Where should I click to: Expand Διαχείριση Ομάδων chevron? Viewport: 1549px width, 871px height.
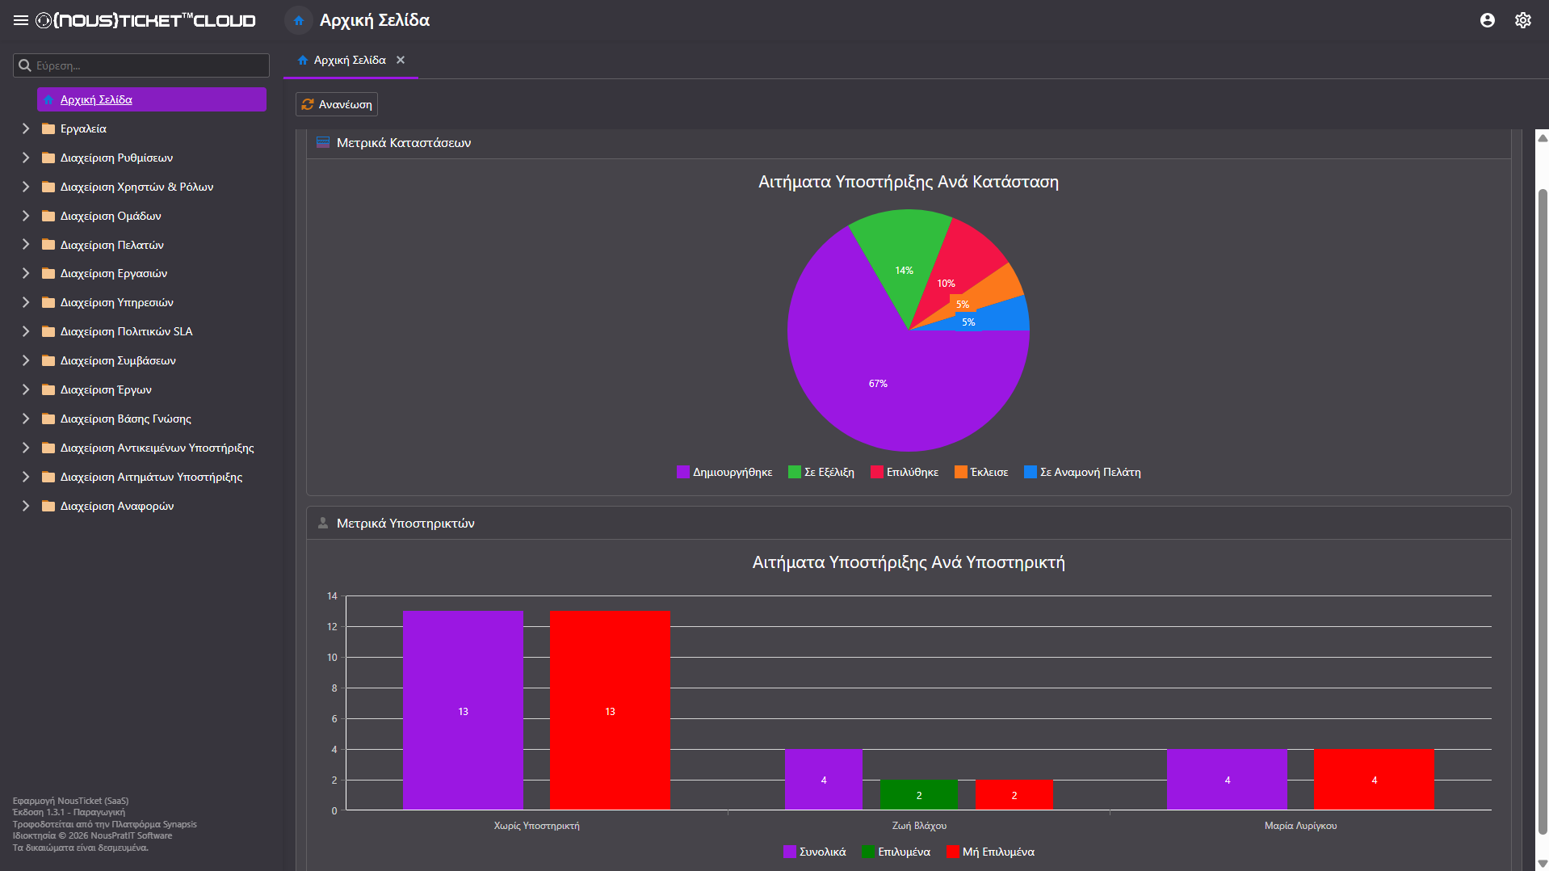point(26,216)
